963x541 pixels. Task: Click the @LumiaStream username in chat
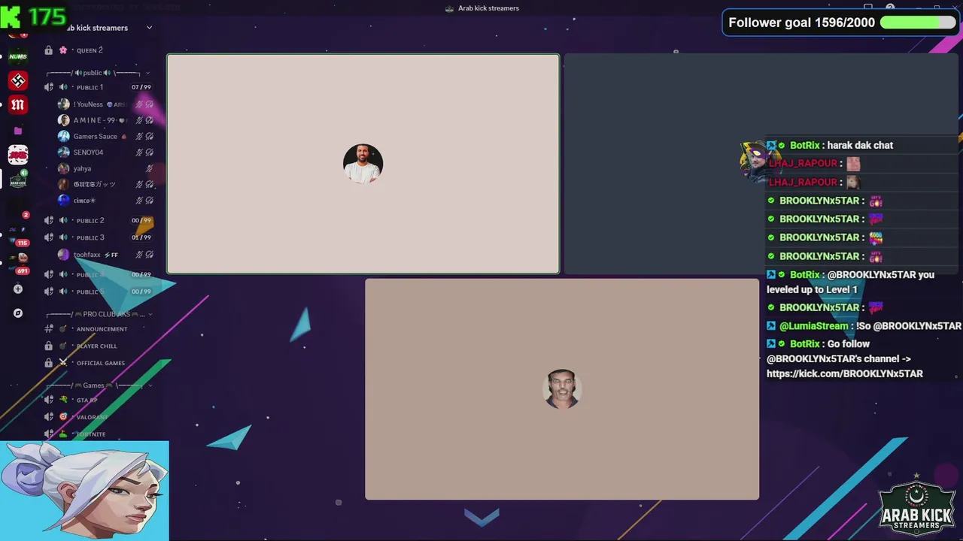click(x=814, y=326)
